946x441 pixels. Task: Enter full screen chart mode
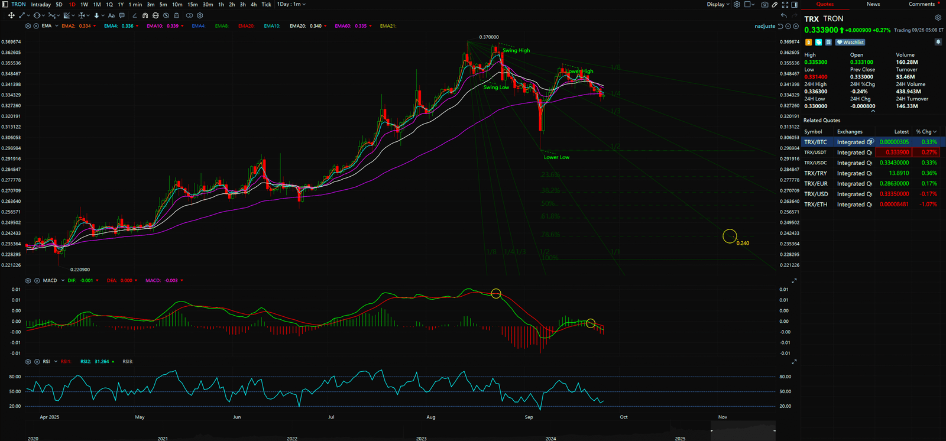pos(785,4)
